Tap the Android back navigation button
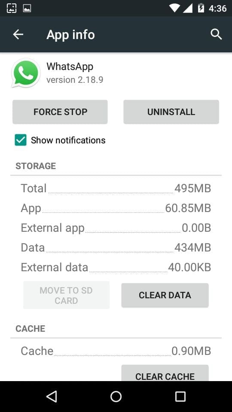 (52, 397)
